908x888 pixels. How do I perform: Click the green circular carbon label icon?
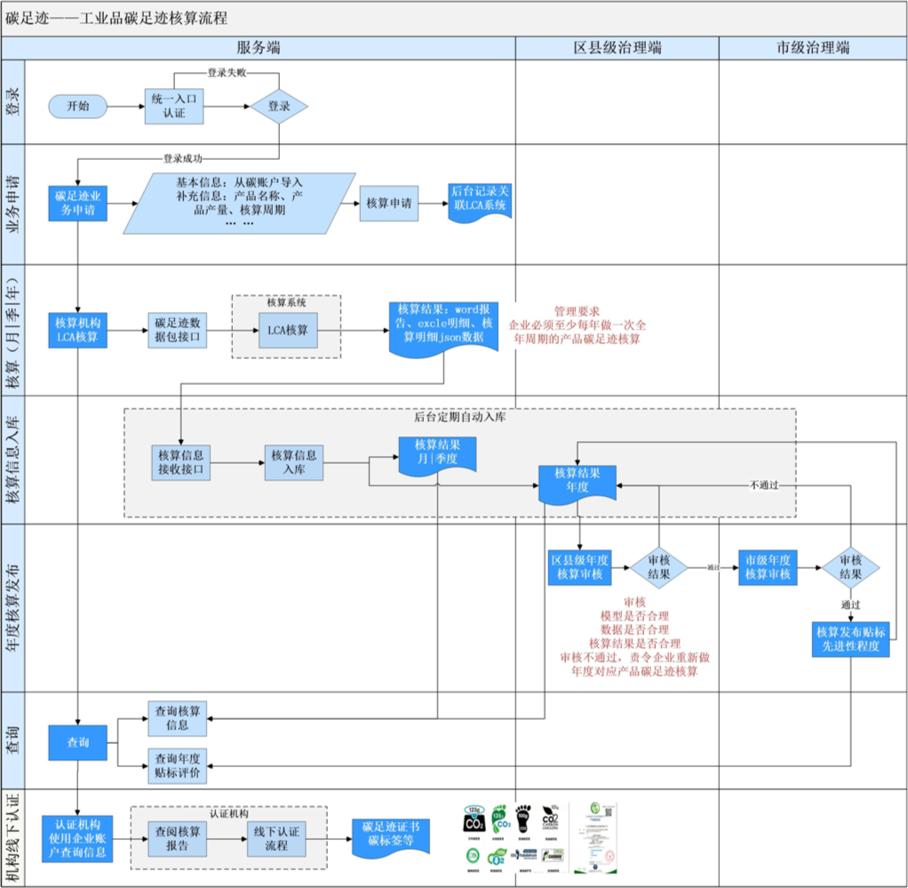coord(474,857)
